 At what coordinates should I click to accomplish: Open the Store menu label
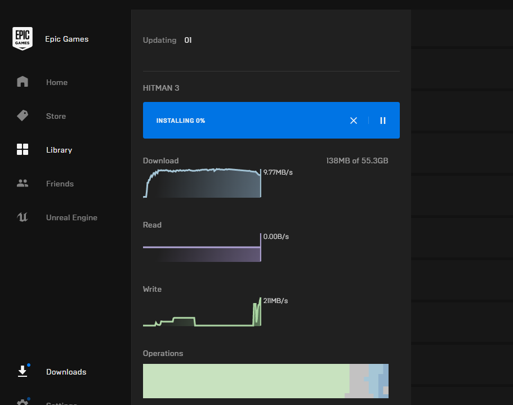[56, 116]
